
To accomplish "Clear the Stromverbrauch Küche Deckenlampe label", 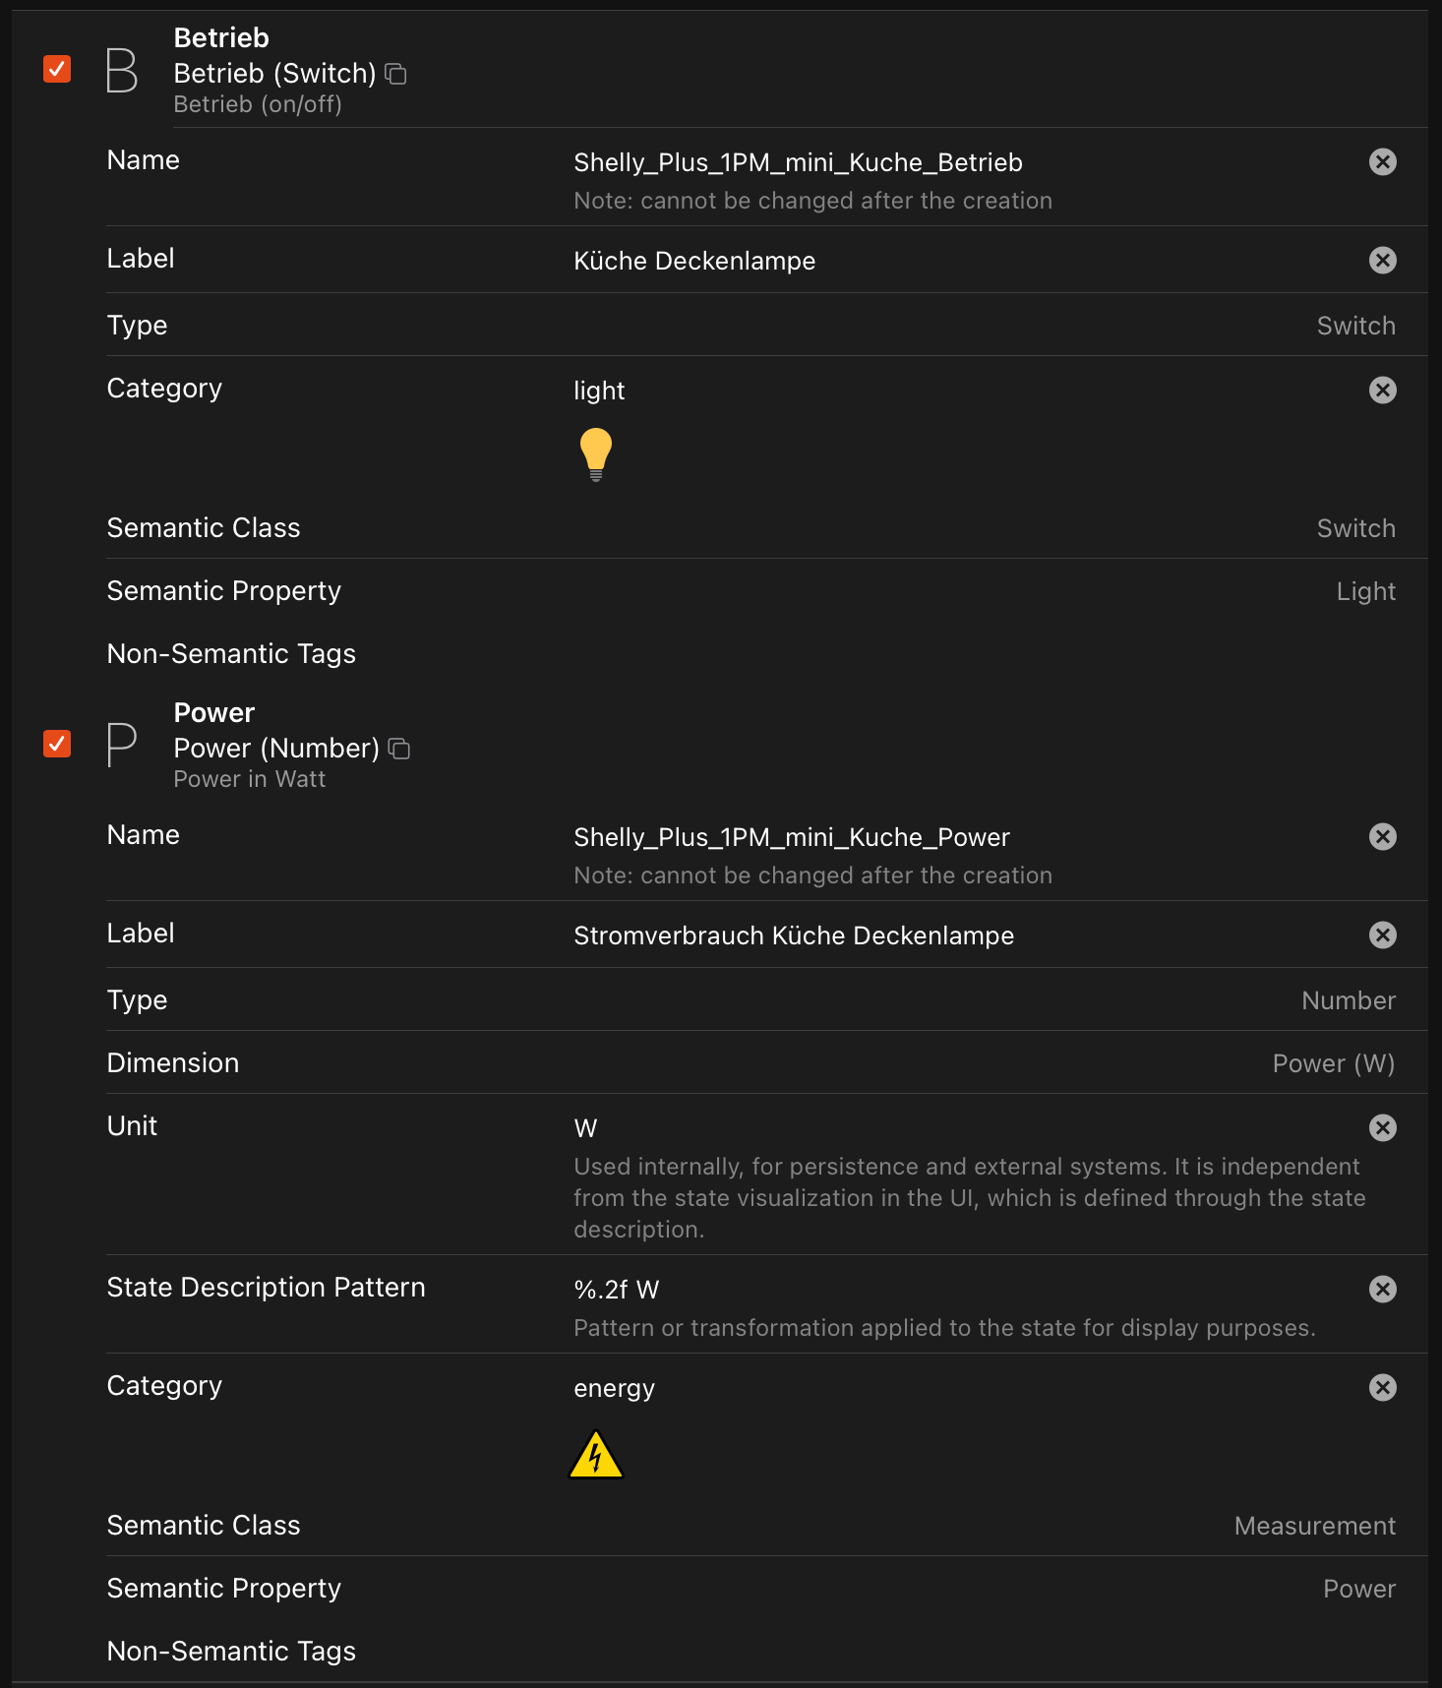I will 1382,935.
